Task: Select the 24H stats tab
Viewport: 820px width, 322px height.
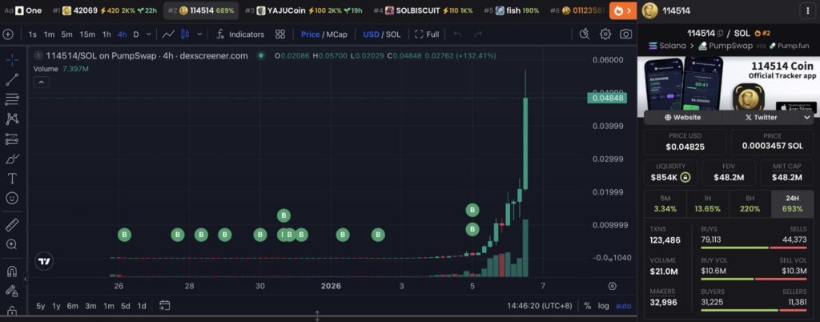Action: (792, 204)
